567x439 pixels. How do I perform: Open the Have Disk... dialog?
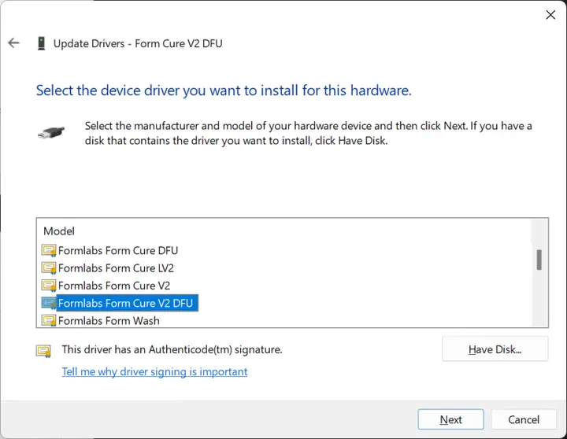495,349
